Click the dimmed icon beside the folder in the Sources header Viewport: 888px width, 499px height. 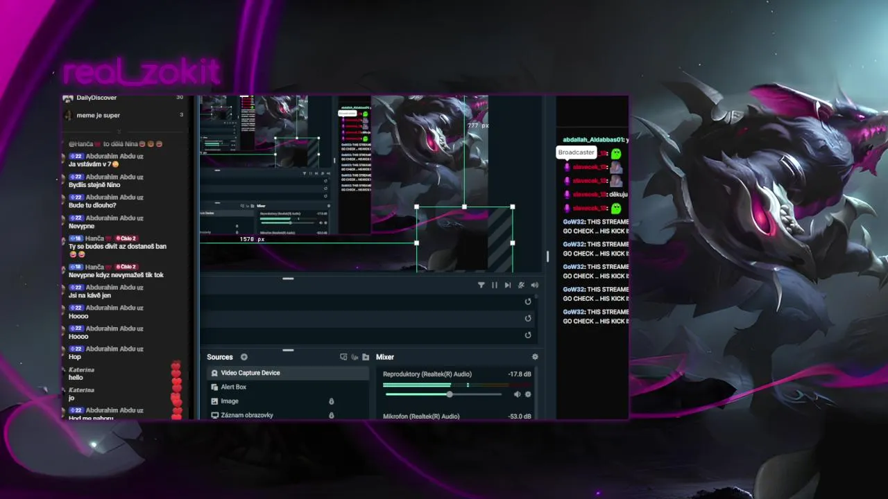355,357
